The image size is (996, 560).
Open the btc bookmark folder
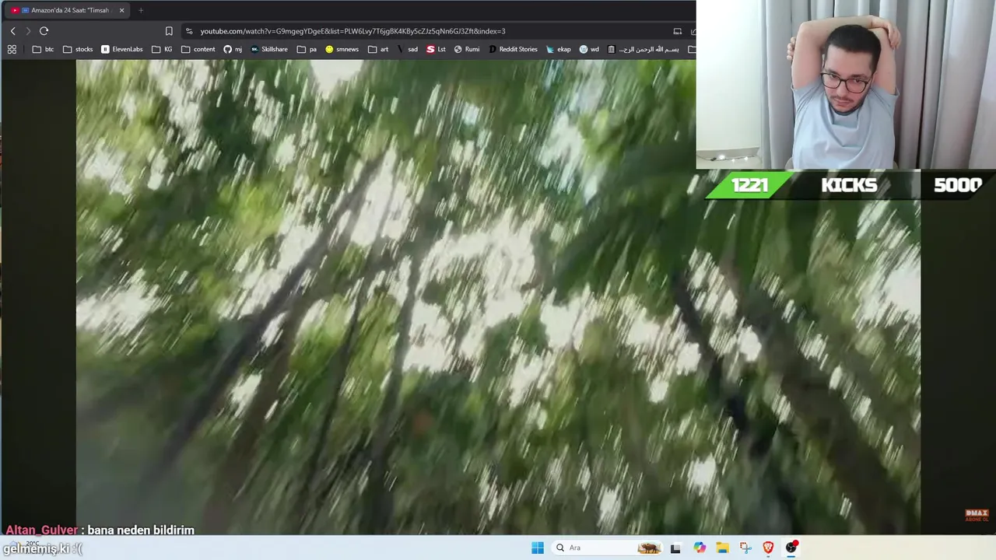(44, 49)
